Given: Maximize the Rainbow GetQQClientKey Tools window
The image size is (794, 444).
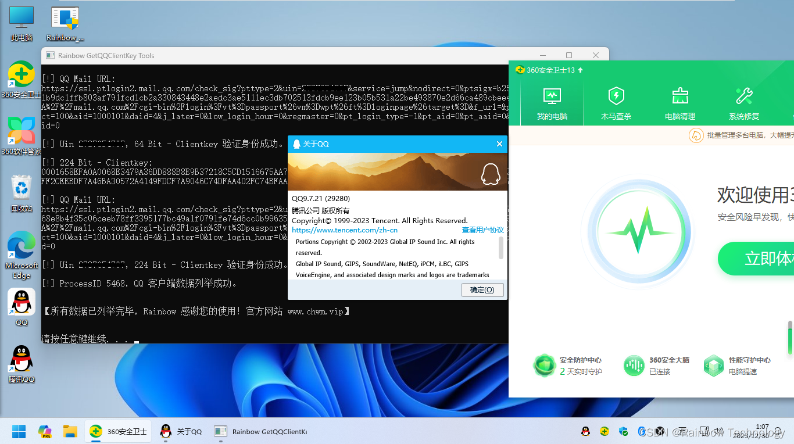Looking at the screenshot, I should pos(569,55).
